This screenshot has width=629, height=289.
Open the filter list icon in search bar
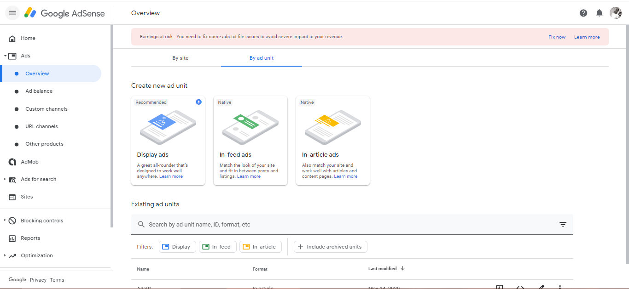pyautogui.click(x=563, y=225)
